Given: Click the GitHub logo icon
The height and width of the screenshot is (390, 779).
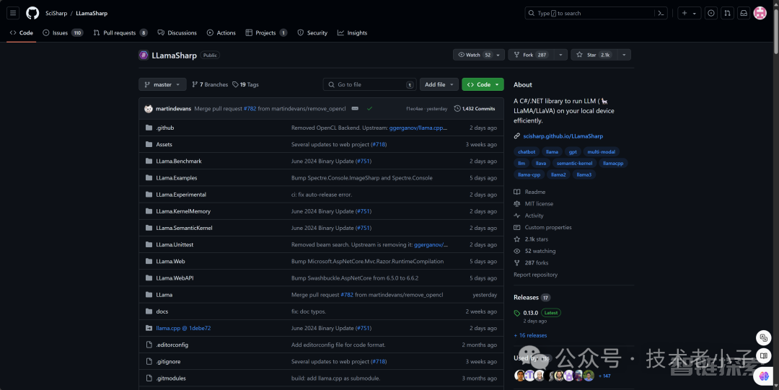Looking at the screenshot, I should pyautogui.click(x=32, y=14).
